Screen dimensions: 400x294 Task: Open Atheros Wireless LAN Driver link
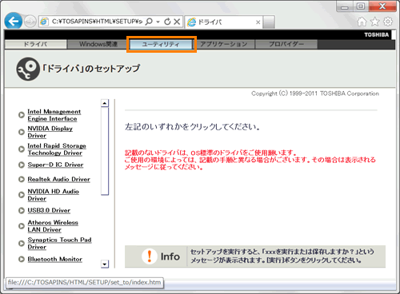coord(53,226)
